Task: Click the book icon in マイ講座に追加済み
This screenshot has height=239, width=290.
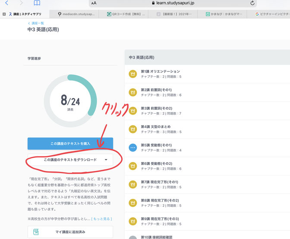Action: click(x=36, y=232)
